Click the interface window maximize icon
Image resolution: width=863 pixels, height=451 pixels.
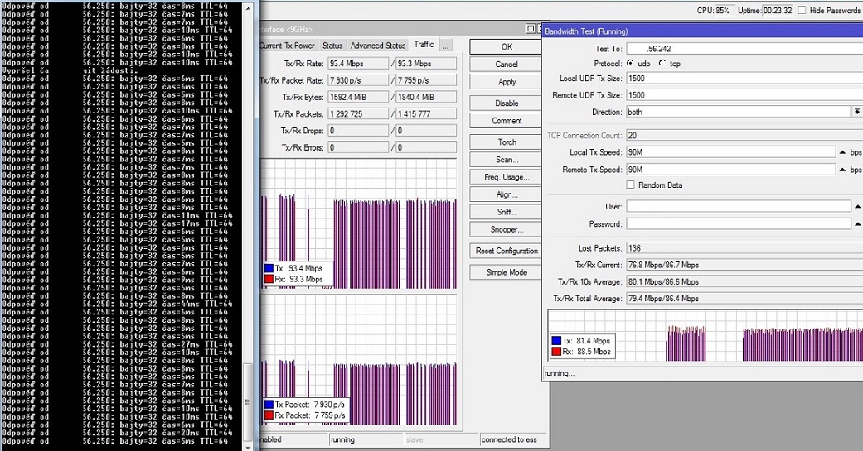coord(530,29)
